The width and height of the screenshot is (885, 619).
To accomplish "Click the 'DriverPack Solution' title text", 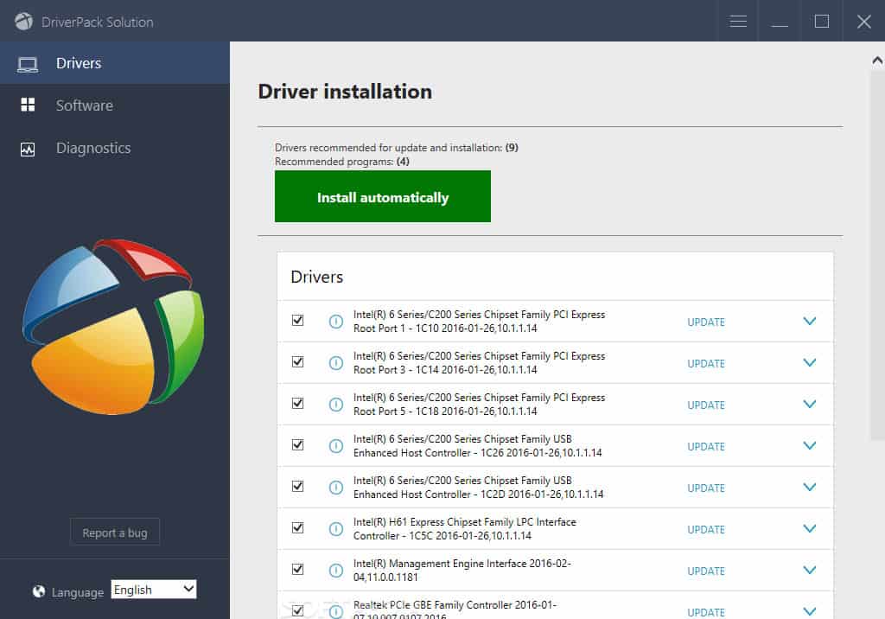I will click(98, 22).
